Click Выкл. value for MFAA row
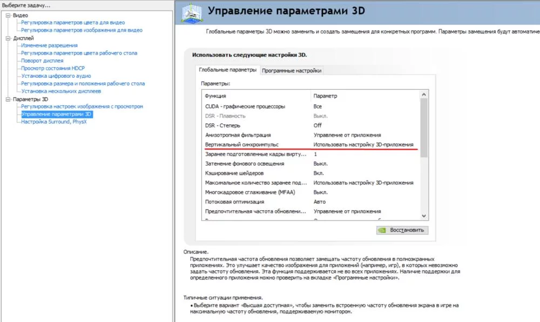The image size is (540, 322). [x=321, y=192]
